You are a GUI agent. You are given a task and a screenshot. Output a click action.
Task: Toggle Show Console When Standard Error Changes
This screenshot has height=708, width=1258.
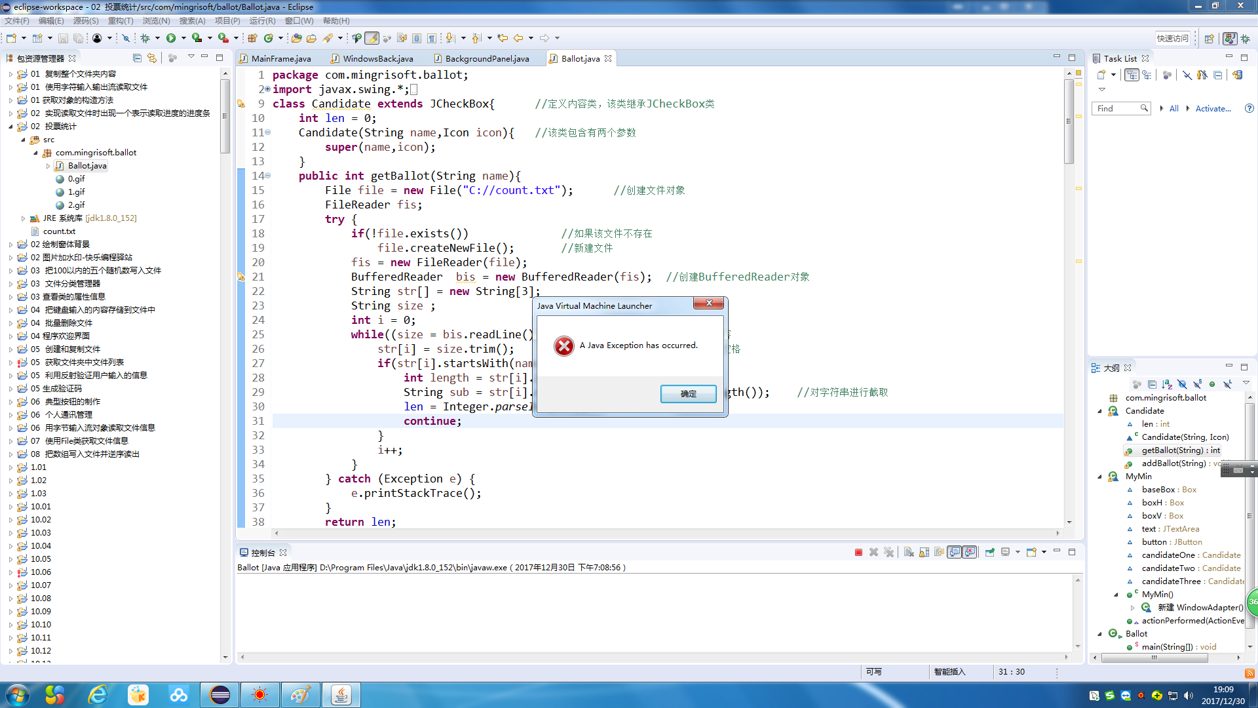click(x=970, y=552)
